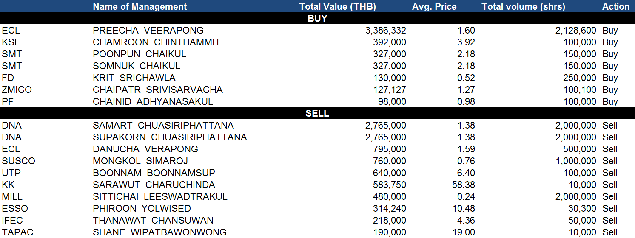Click the SITTICHAI LEESWADTRAKUL name cell
This screenshot has width=635, height=238.
(x=160, y=196)
